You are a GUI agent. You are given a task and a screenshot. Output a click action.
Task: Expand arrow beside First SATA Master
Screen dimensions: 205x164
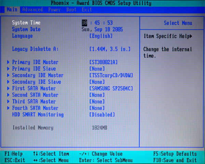tap(8, 88)
